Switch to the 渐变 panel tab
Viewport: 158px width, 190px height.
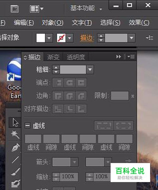[53, 57]
